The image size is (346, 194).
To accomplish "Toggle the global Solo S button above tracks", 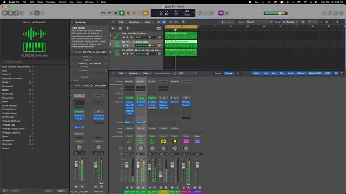I will (128, 29).
